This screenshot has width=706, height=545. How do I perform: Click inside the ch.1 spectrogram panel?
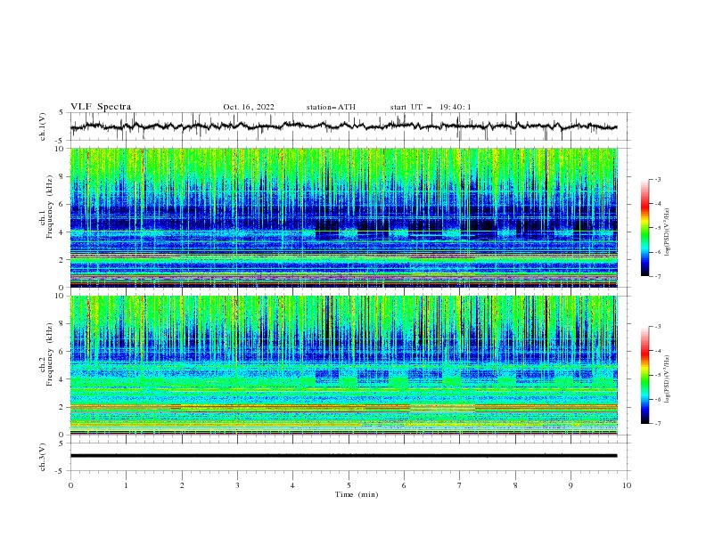343,217
